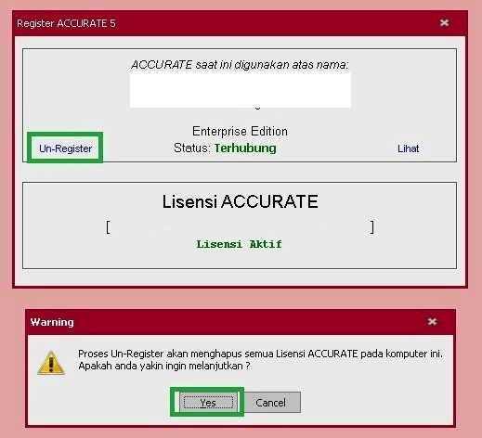Click the 'Apakah anda yakin ingin melanjutkan' line
The height and width of the screenshot is (438, 482).
point(164,366)
